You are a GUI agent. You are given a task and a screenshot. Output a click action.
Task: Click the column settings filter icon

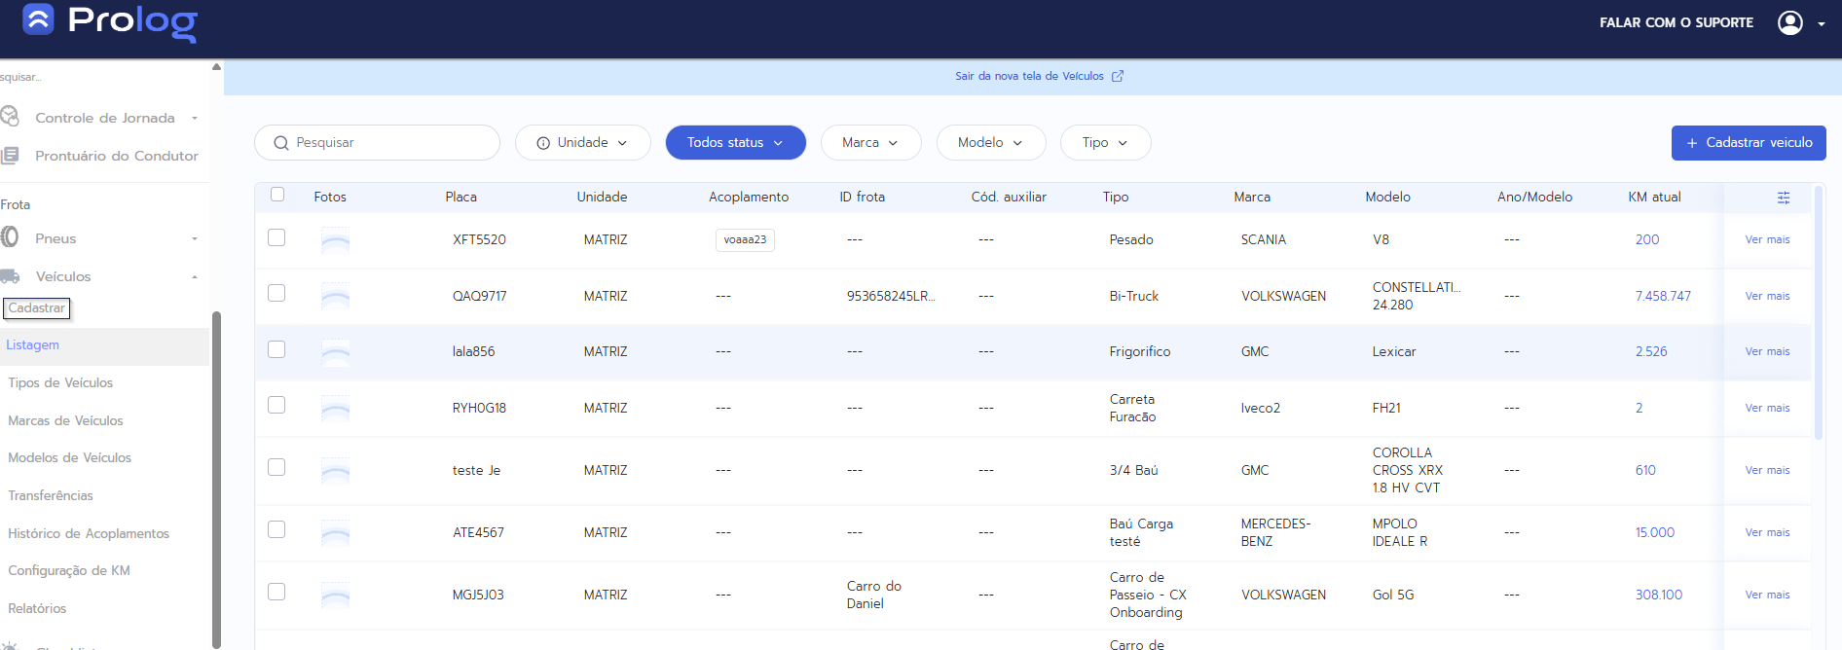(1783, 198)
